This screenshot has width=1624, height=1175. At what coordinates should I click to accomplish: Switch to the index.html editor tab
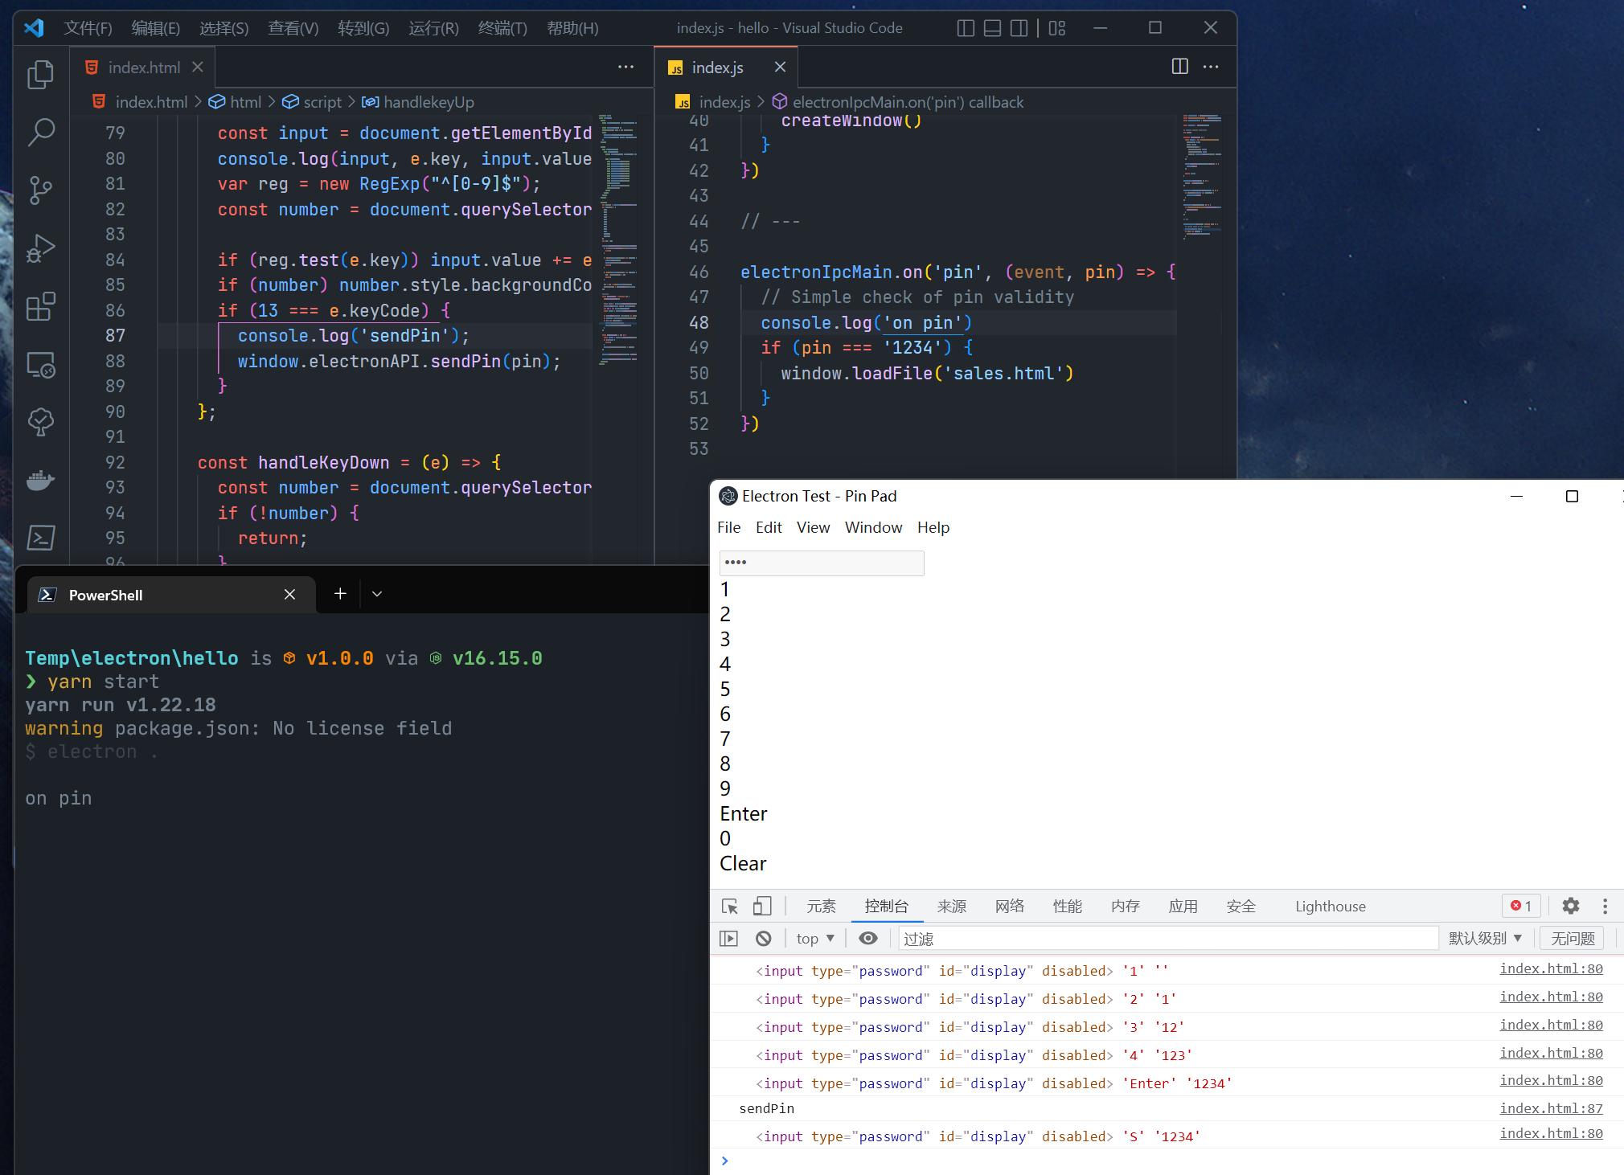click(144, 68)
